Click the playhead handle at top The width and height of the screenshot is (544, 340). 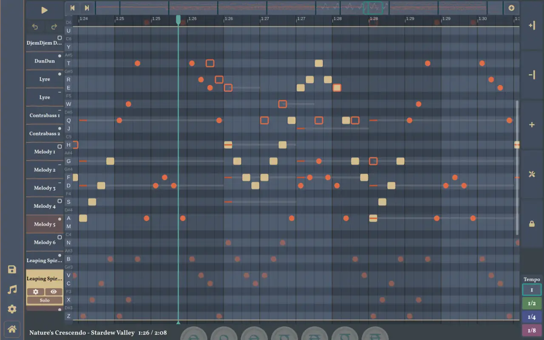pyautogui.click(x=178, y=20)
